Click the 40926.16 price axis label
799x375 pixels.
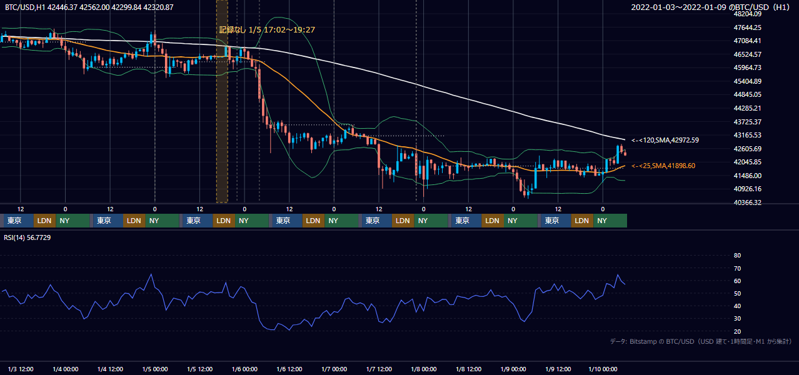pyautogui.click(x=747, y=189)
